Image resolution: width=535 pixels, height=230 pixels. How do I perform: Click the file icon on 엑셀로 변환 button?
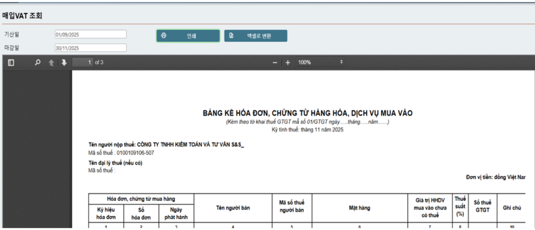coord(231,36)
